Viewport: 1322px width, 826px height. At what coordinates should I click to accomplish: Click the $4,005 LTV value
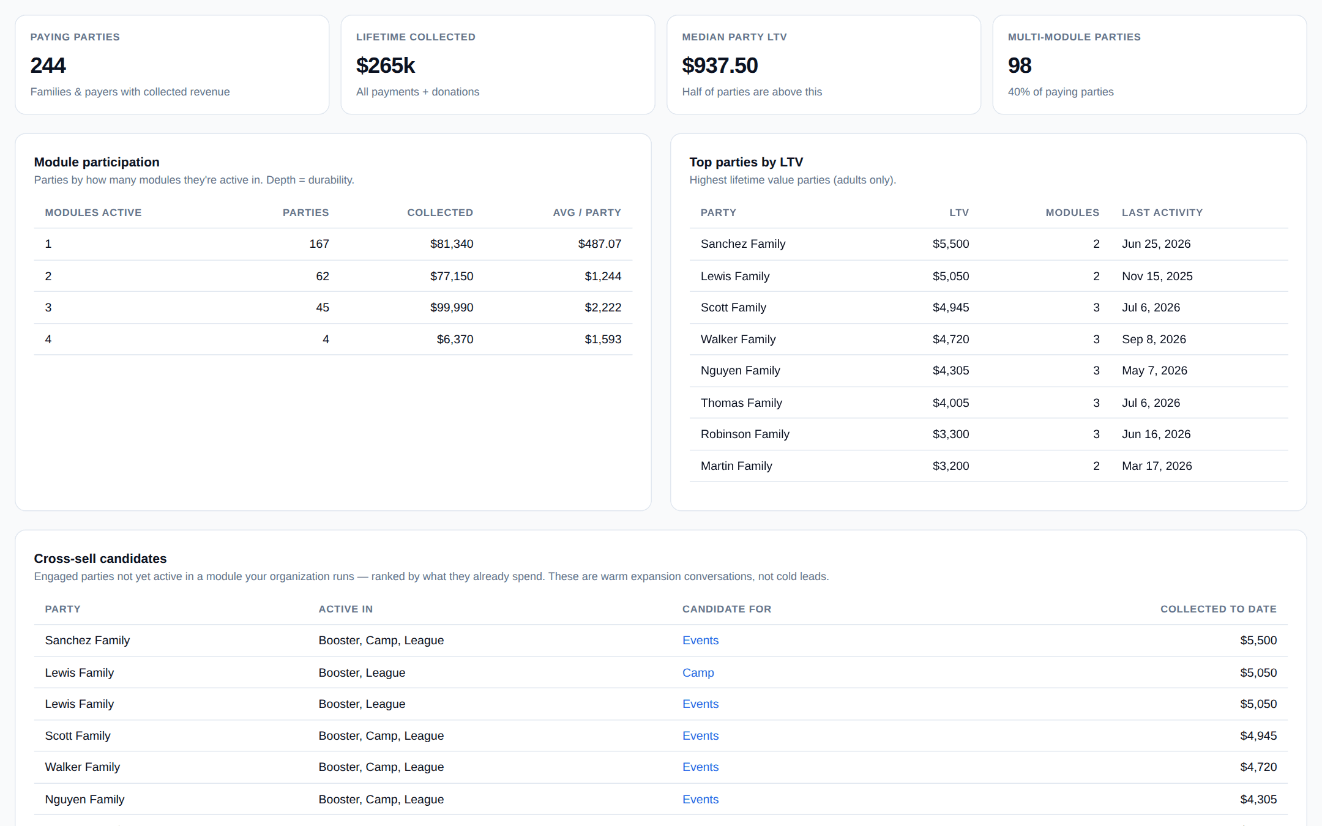pos(950,403)
